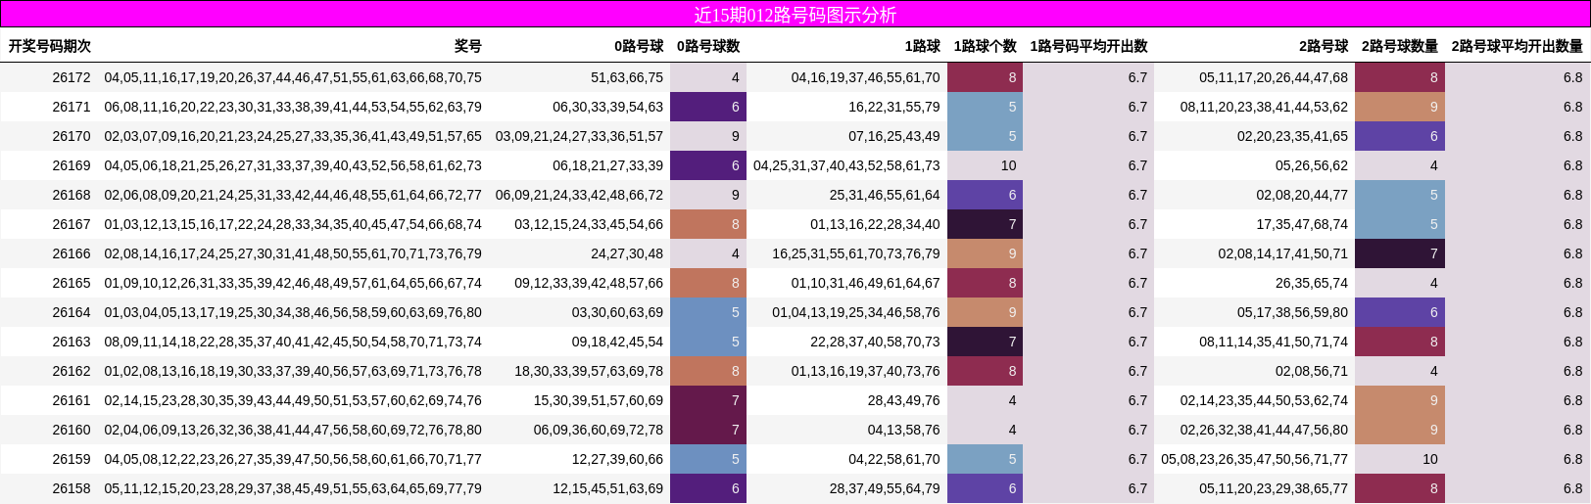Screen dimensions: 1591x504
Task: Select issue number 26160
Action: click(72, 430)
